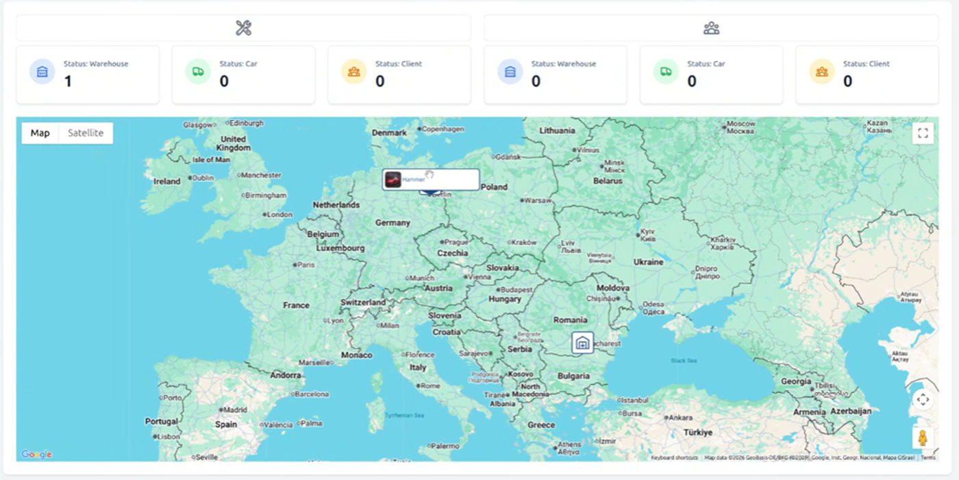This screenshot has width=959, height=480.
Task: Click the France label on the map
Action: point(297,305)
